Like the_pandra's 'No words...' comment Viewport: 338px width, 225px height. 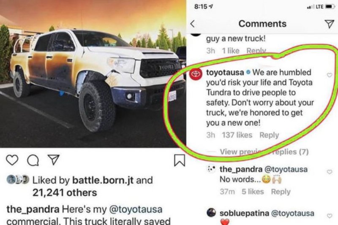click(x=330, y=172)
